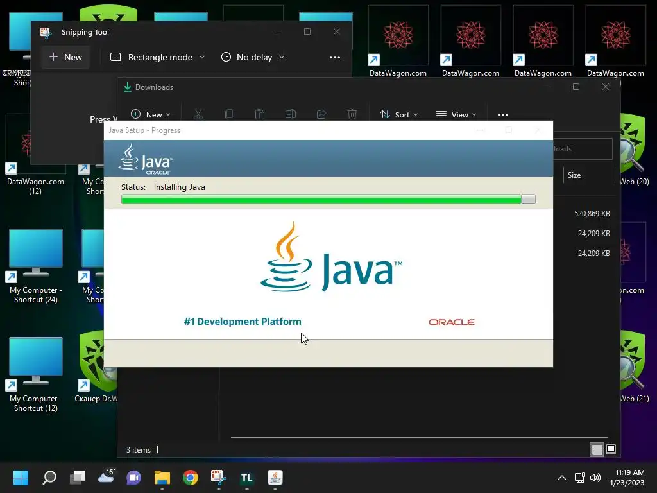Viewport: 657px width, 493px height.
Task: Open the weather widget showing 16°
Action: point(106,478)
